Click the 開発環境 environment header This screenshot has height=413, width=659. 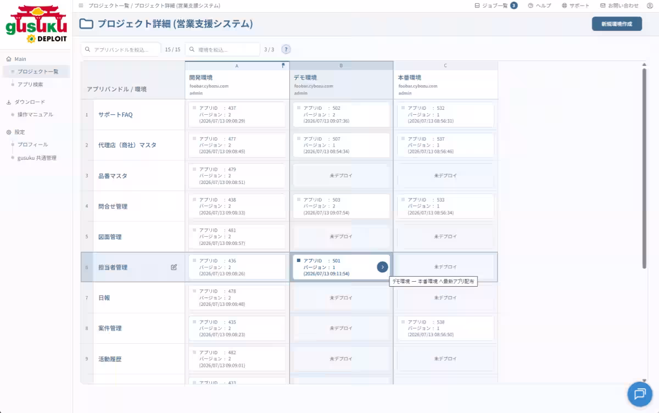click(x=237, y=85)
